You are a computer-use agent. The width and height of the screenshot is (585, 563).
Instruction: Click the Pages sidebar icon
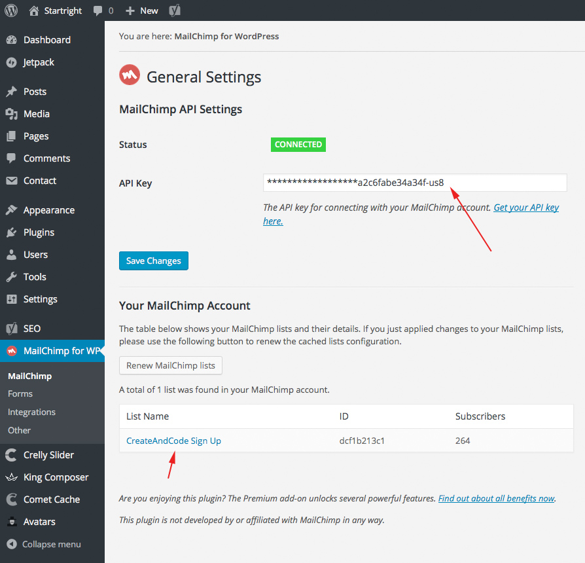tap(12, 136)
